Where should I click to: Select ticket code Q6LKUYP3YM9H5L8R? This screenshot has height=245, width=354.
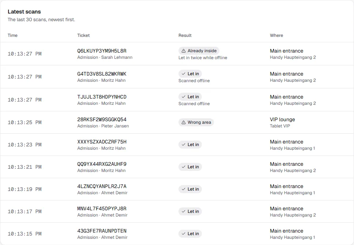[102, 51]
